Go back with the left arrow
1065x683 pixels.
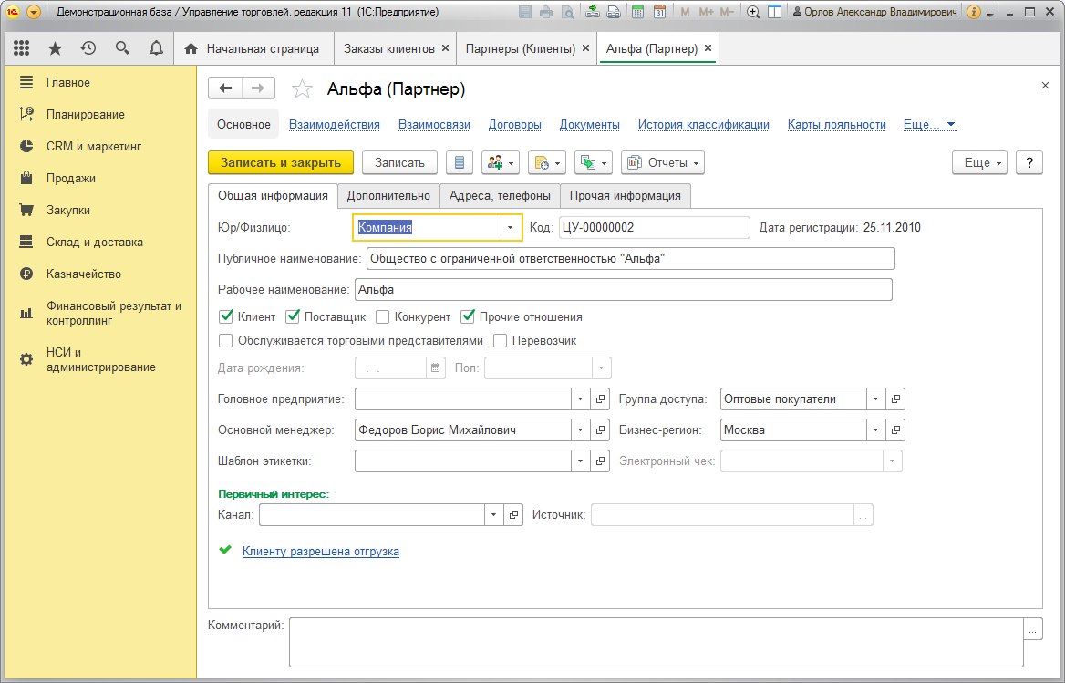(225, 88)
